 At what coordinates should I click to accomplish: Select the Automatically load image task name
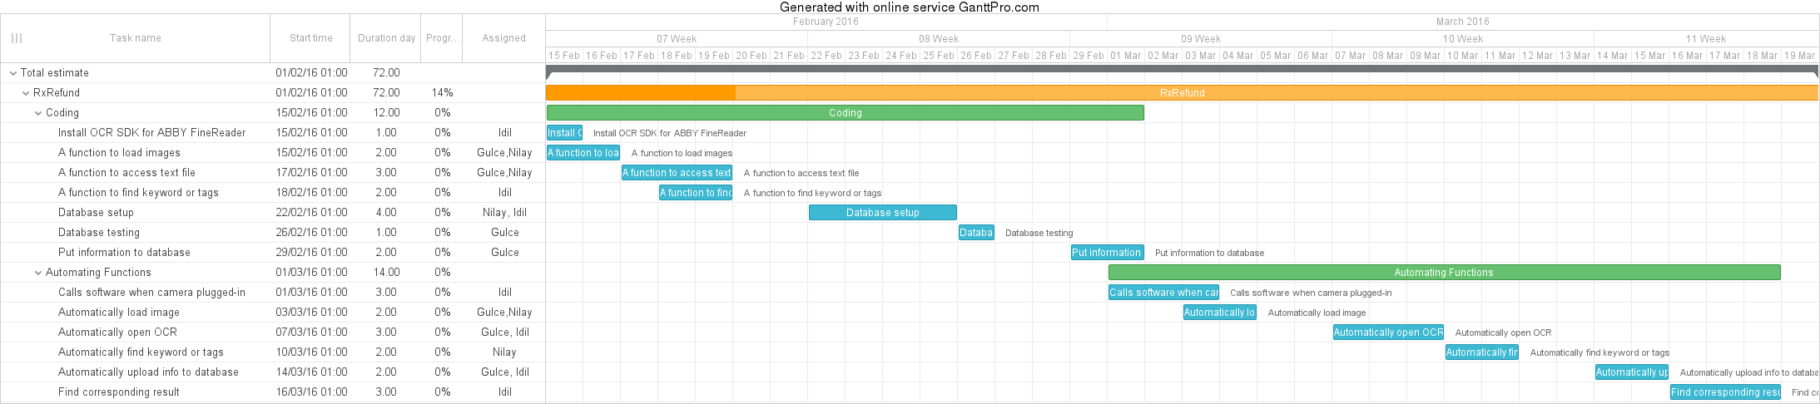(119, 313)
